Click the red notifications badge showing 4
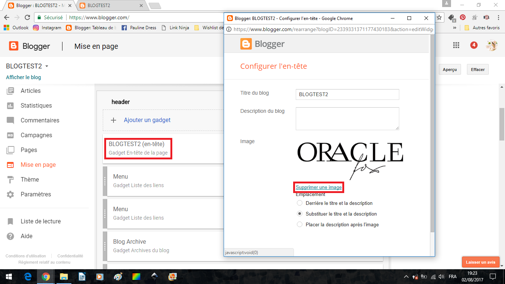505x284 pixels. [474, 45]
